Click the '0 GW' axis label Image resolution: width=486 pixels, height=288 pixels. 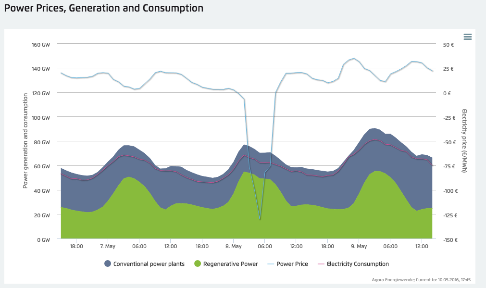coord(44,239)
